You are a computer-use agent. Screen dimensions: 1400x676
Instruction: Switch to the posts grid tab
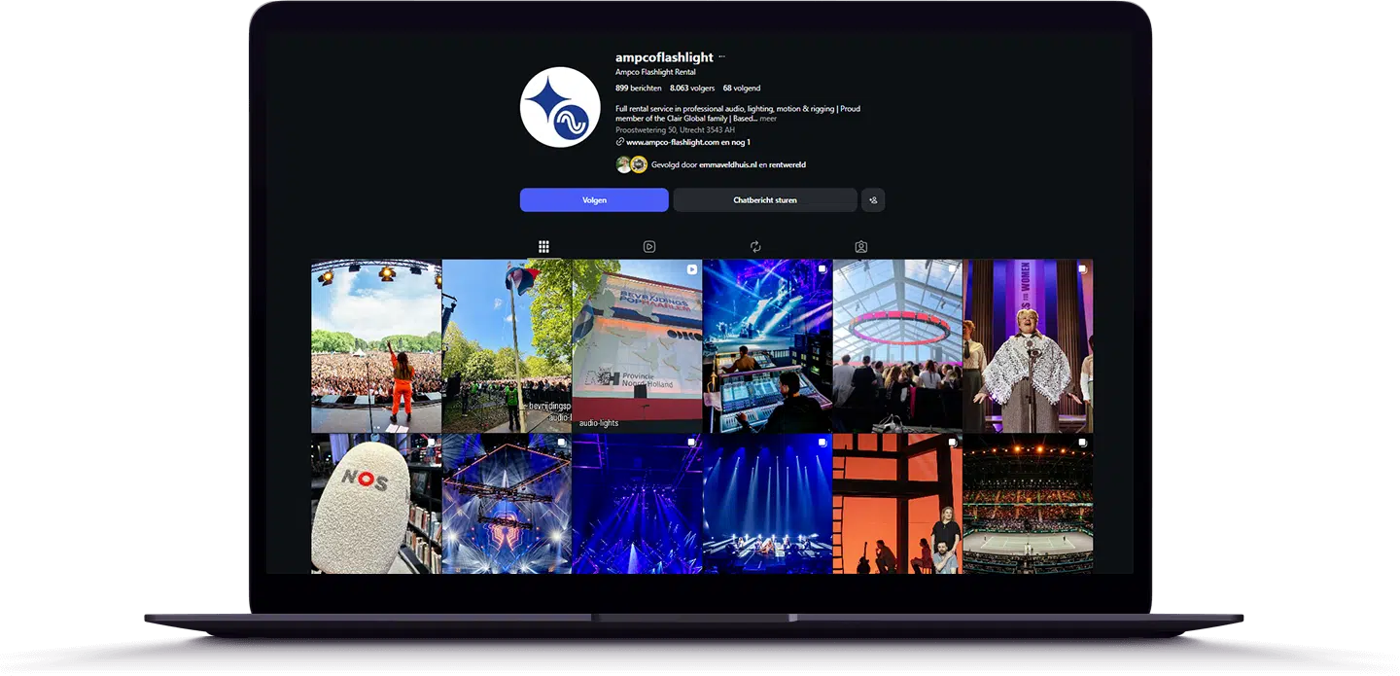(x=543, y=247)
